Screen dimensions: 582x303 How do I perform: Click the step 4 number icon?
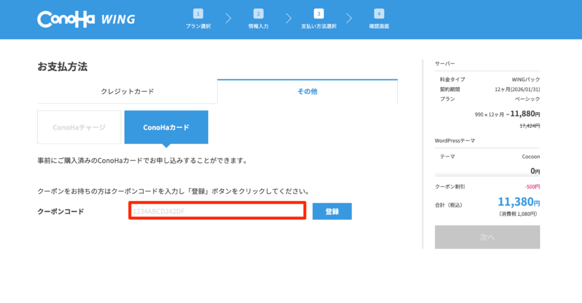click(x=378, y=13)
